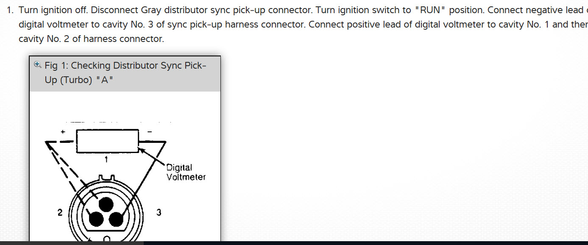Click "cavity No. 2 of harness connector" text
Screen dimensions: 588x245
(x=91, y=39)
